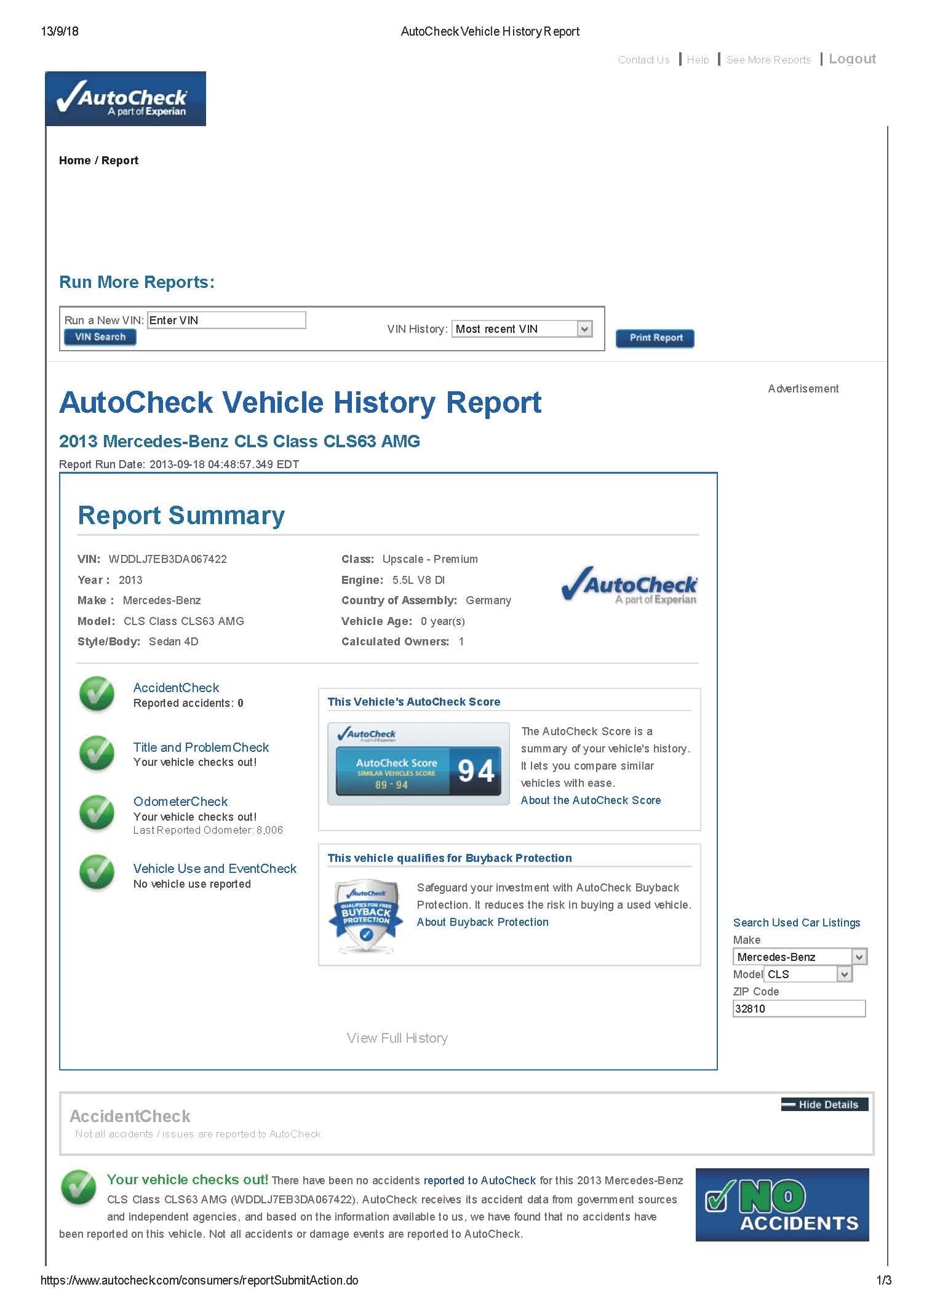
Task: Click the green checkmark beside AccidentCheck
Action: point(97,694)
